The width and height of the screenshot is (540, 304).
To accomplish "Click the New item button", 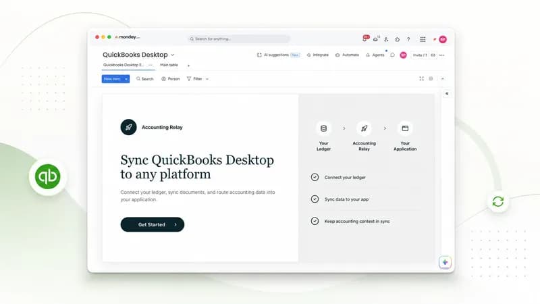I will coord(112,79).
